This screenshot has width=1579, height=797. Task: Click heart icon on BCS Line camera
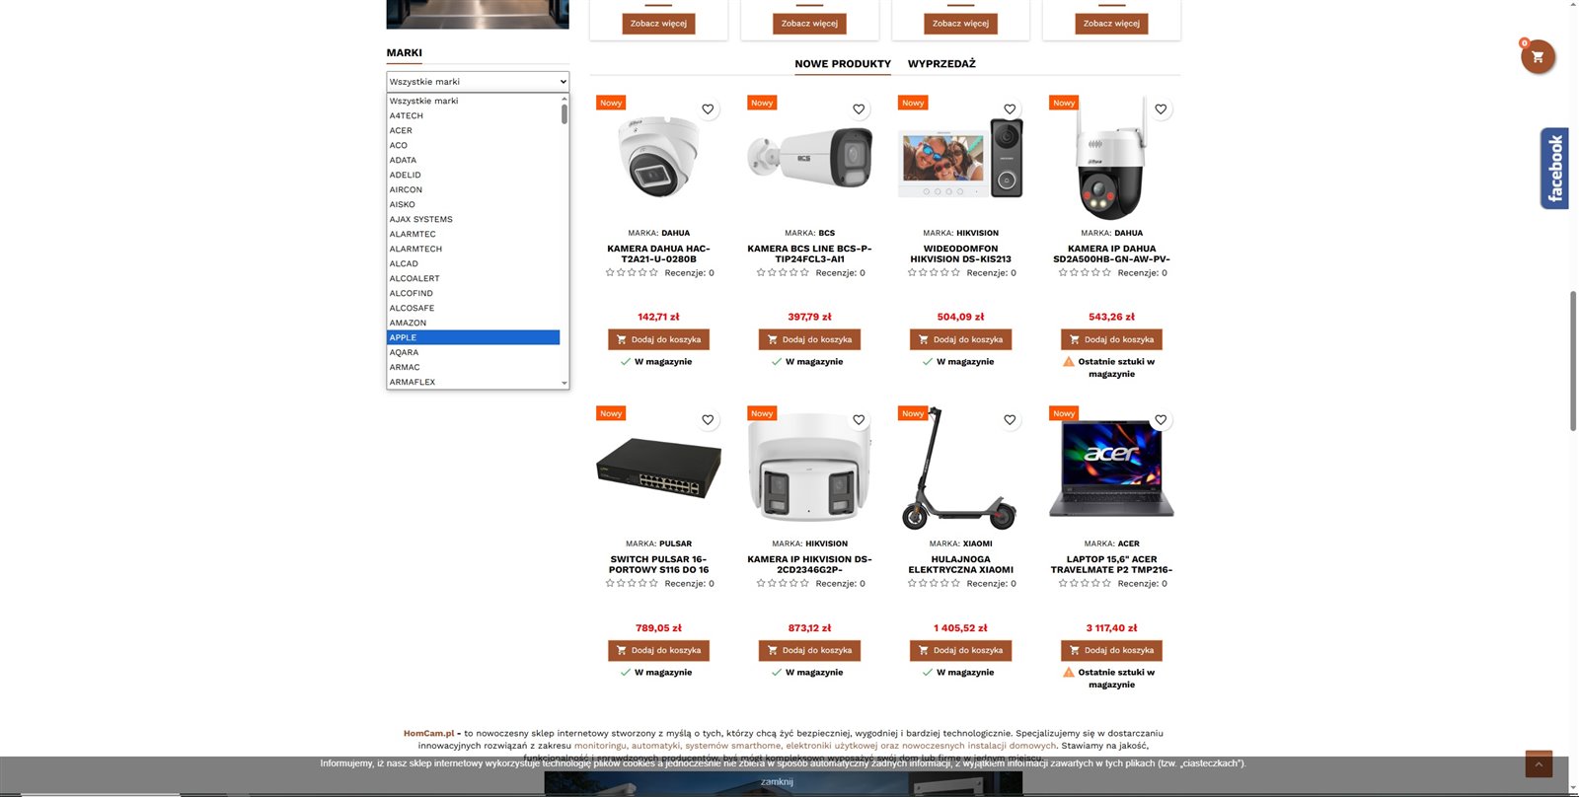[x=859, y=109]
